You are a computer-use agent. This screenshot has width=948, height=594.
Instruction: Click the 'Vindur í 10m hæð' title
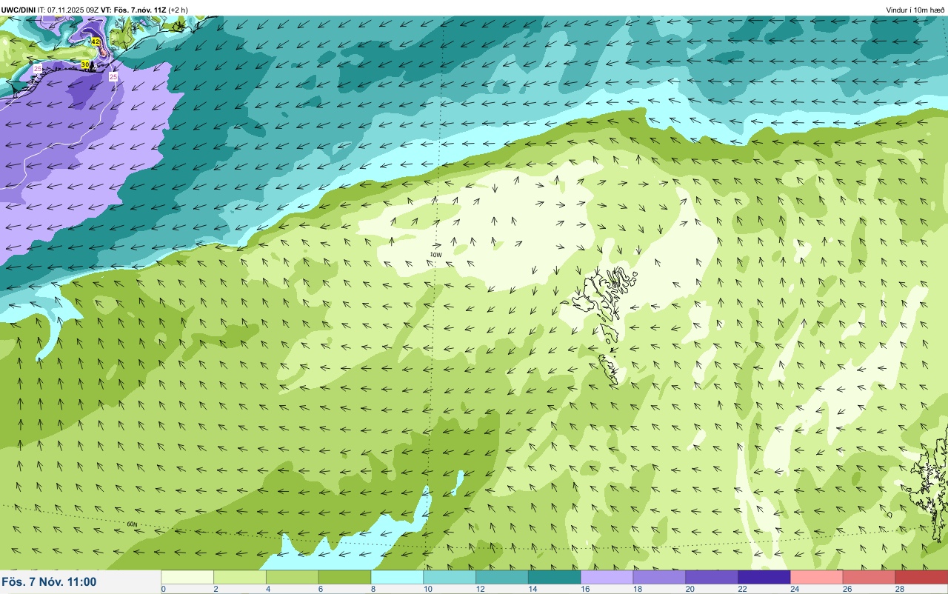pos(915,10)
